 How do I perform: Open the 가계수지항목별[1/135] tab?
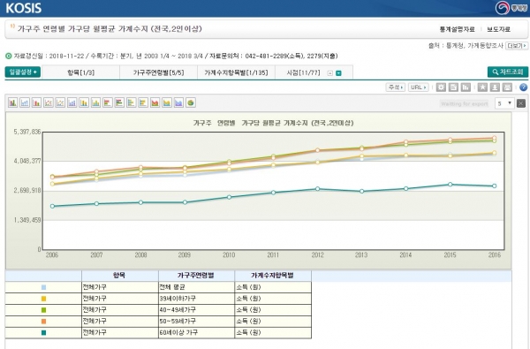tap(236, 72)
